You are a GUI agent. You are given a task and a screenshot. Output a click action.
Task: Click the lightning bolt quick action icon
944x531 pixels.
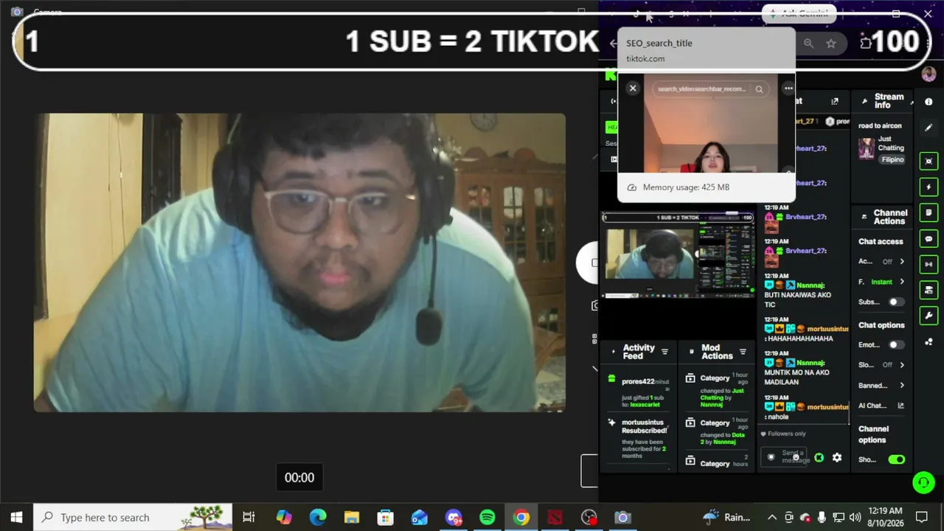929,187
